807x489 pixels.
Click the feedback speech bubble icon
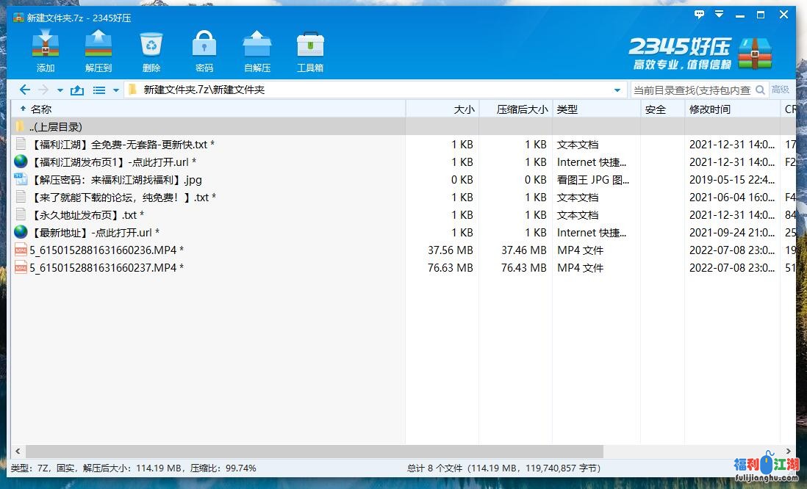tap(699, 15)
